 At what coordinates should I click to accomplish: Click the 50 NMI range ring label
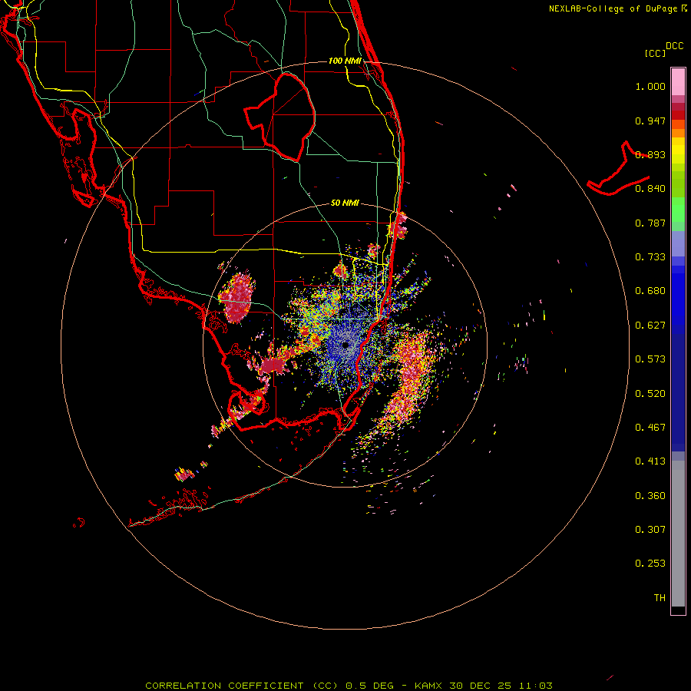(345, 203)
